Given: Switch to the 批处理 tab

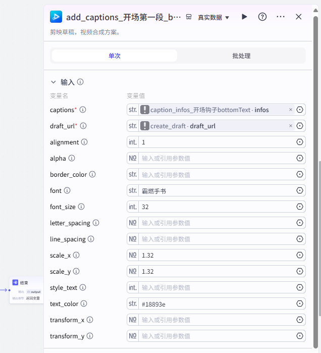Looking at the screenshot, I should tap(241, 56).
